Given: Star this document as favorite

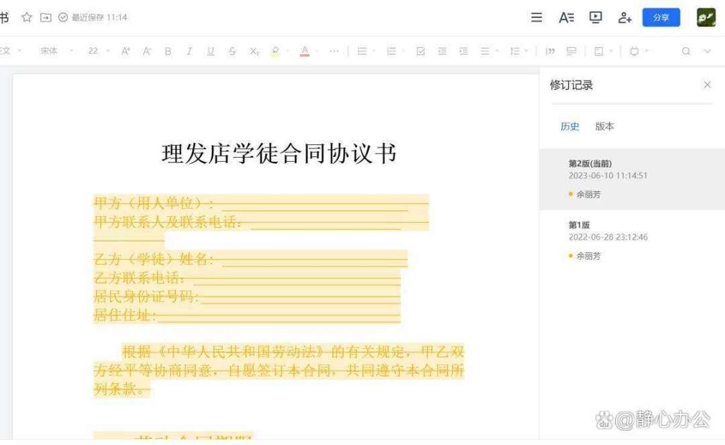Looking at the screenshot, I should 27,17.
